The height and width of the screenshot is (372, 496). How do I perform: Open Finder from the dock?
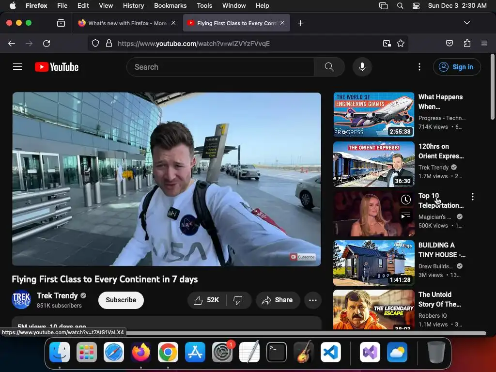pos(60,352)
